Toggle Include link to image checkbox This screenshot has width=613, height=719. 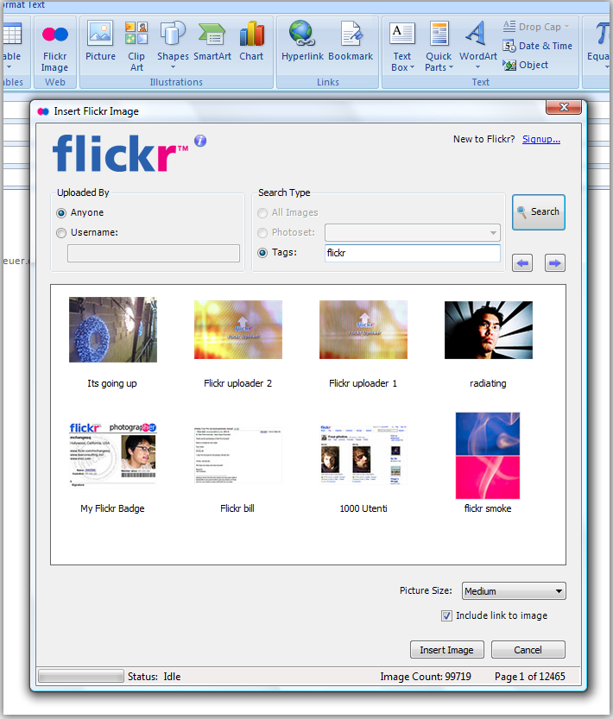(x=446, y=615)
